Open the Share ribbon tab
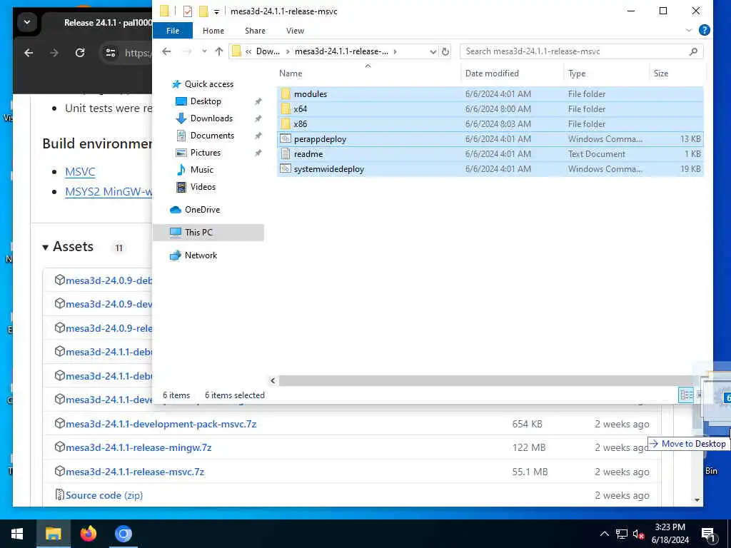The width and height of the screenshot is (731, 548). pyautogui.click(x=255, y=30)
